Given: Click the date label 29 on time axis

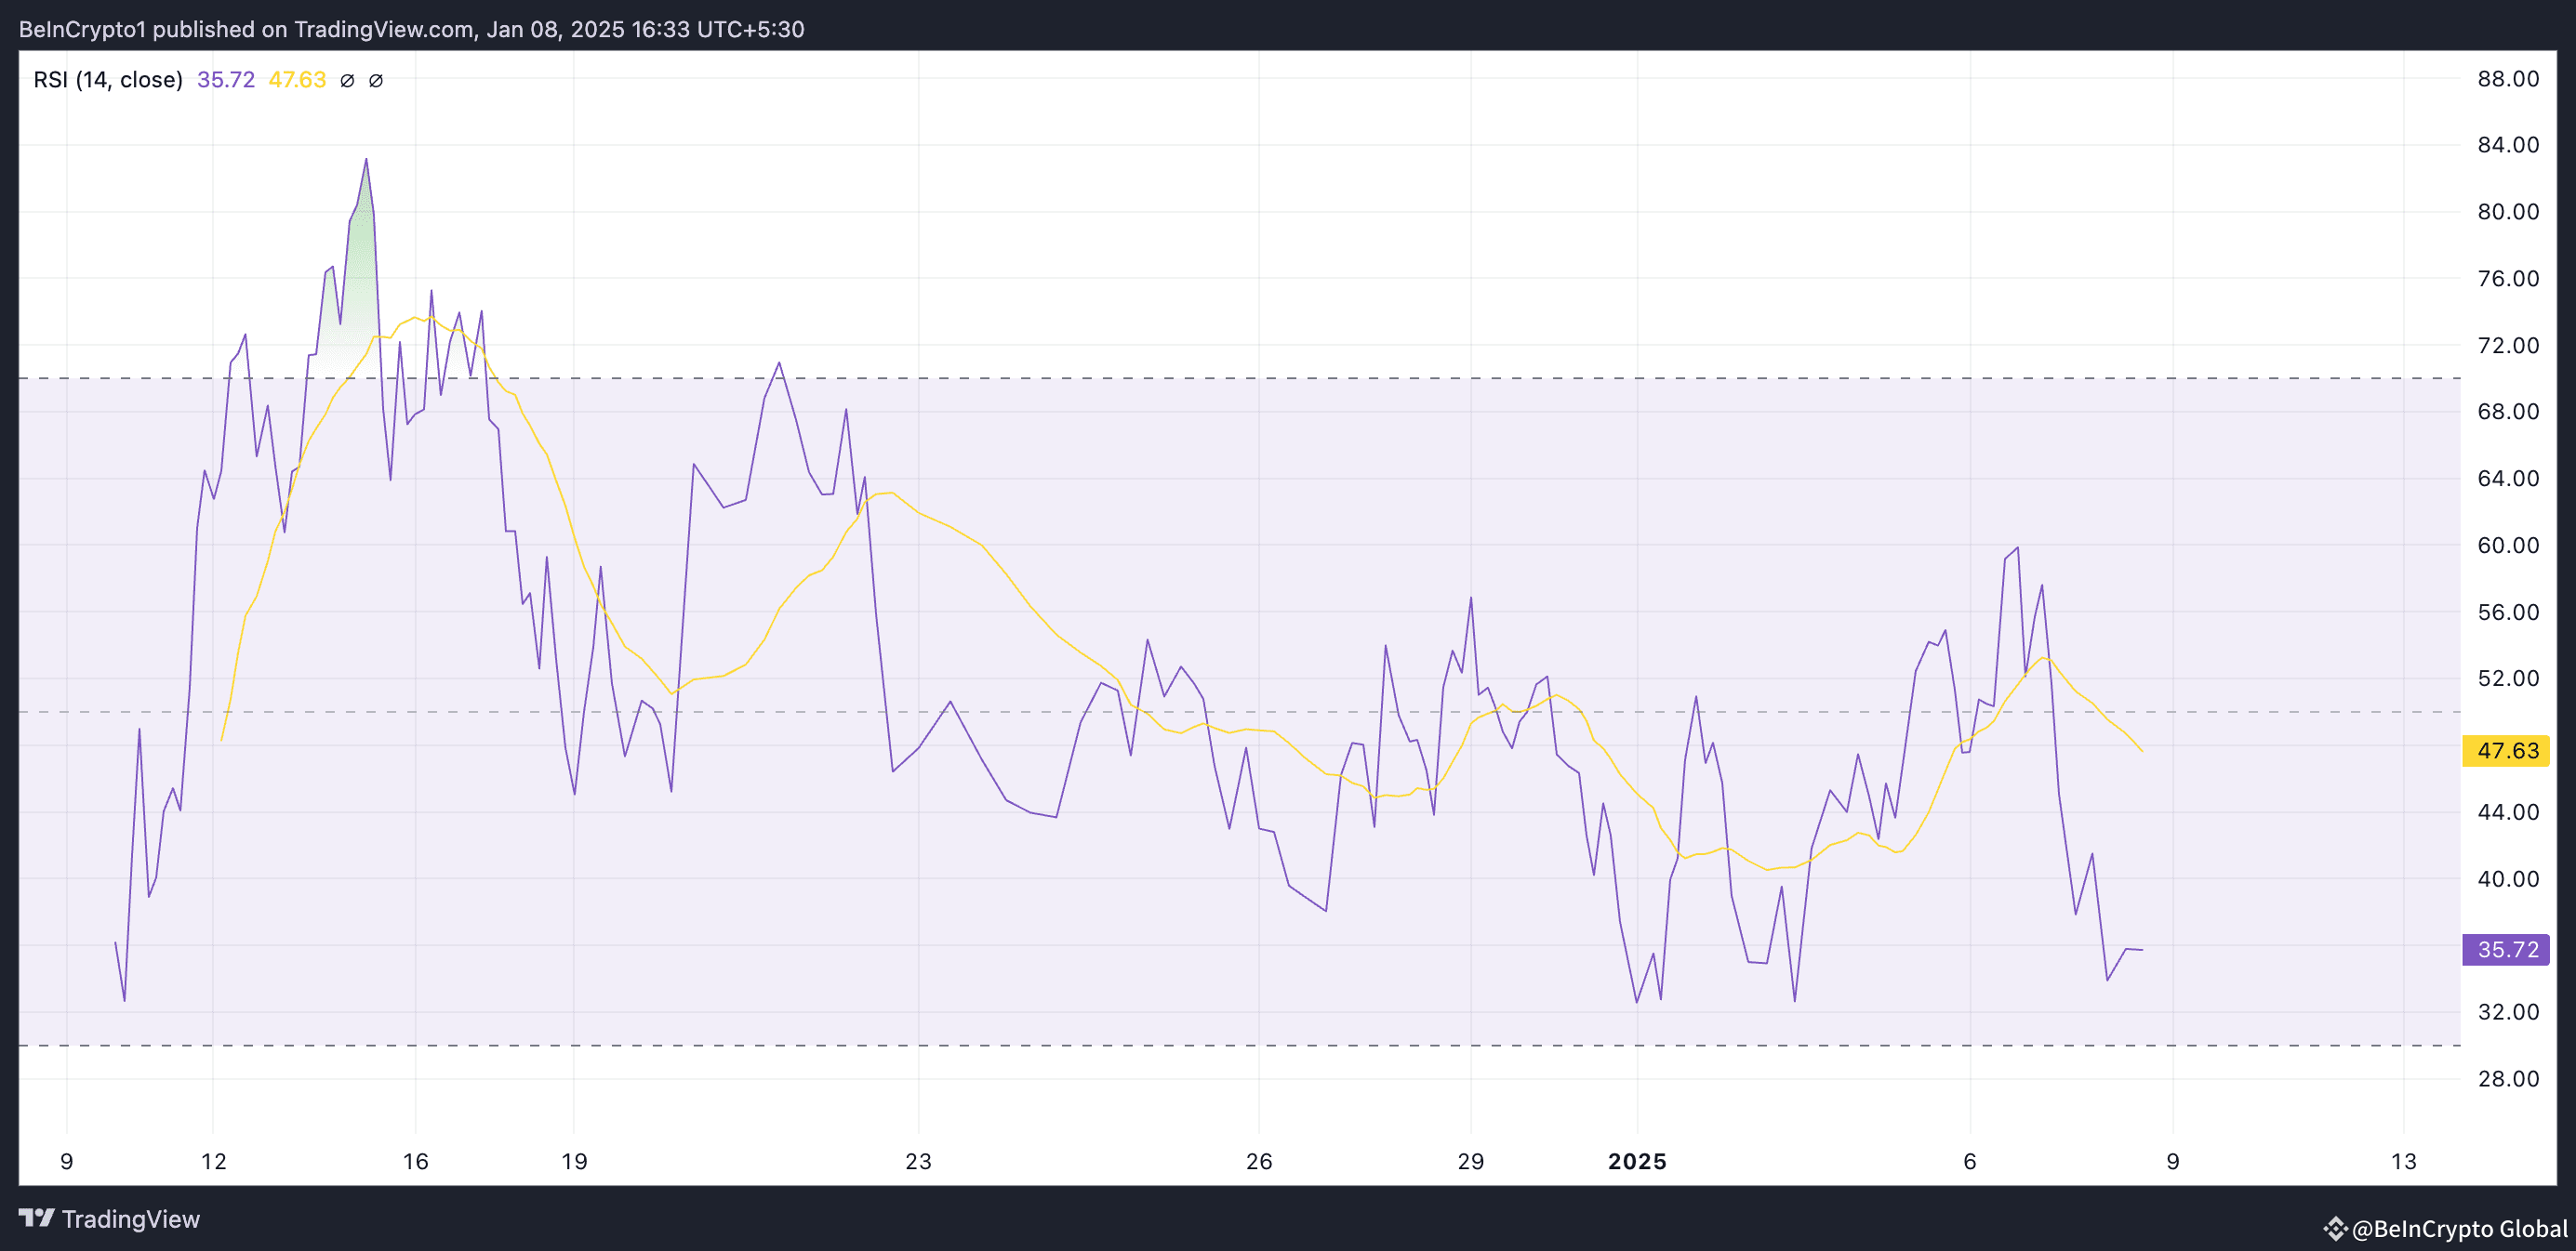Looking at the screenshot, I should (1471, 1161).
